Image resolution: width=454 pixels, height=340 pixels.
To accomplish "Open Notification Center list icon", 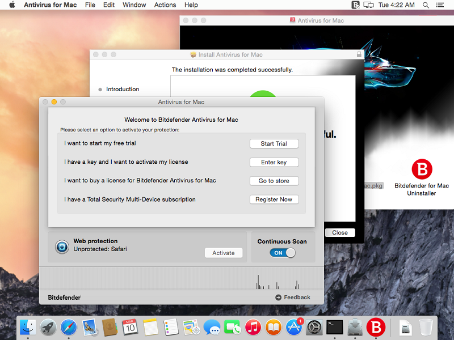I will 439,5.
